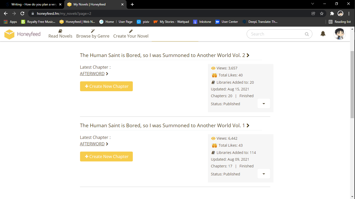Screen dimensions: 355x199
Task: Create New Chapter for Vol. 2
Action: (106, 86)
